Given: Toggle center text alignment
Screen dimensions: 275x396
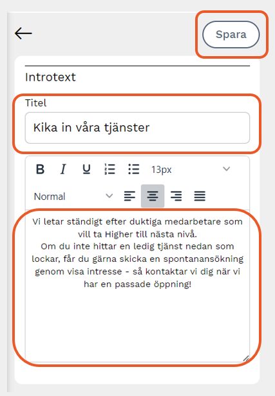Looking at the screenshot, I should 153,196.
